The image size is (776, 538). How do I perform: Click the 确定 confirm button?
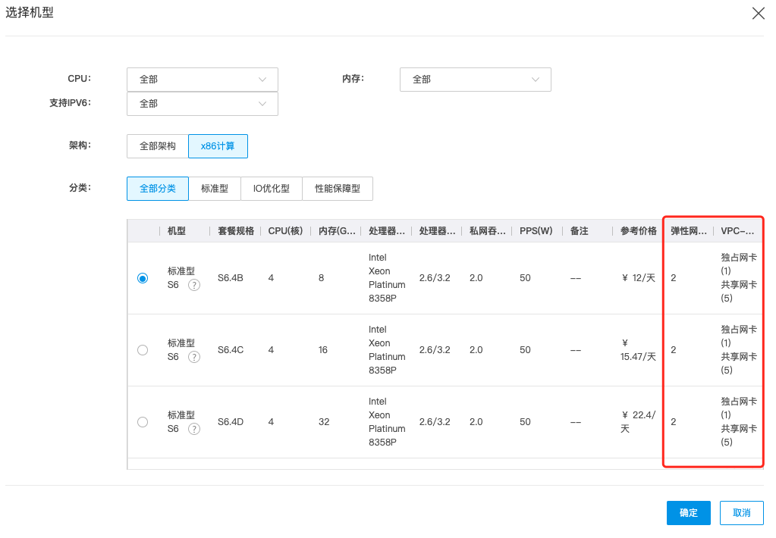688,513
